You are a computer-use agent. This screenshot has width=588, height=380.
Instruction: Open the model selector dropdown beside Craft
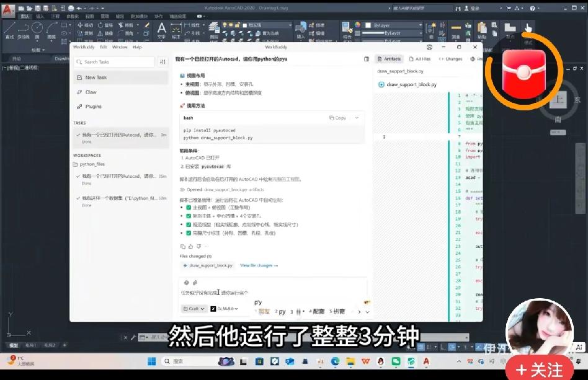(225, 309)
